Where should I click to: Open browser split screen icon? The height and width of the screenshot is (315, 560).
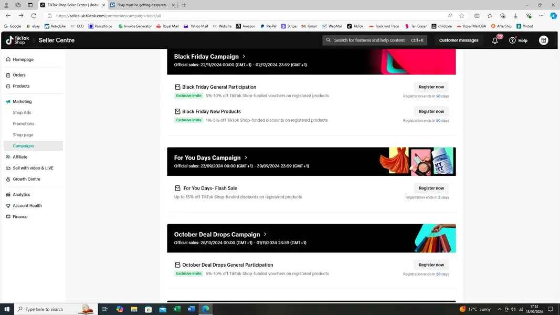pos(477,16)
